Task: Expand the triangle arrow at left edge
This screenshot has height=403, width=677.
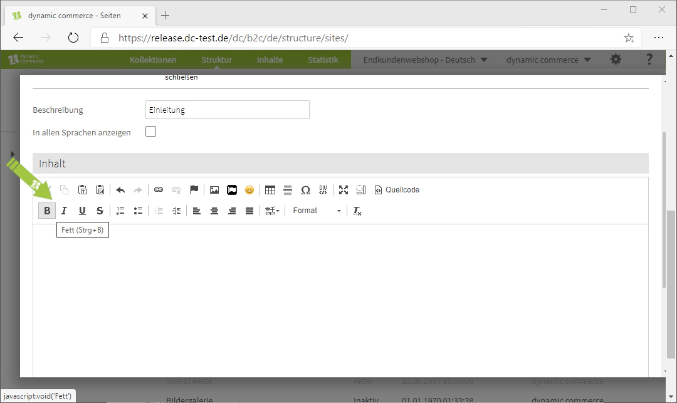Action: 13,154
